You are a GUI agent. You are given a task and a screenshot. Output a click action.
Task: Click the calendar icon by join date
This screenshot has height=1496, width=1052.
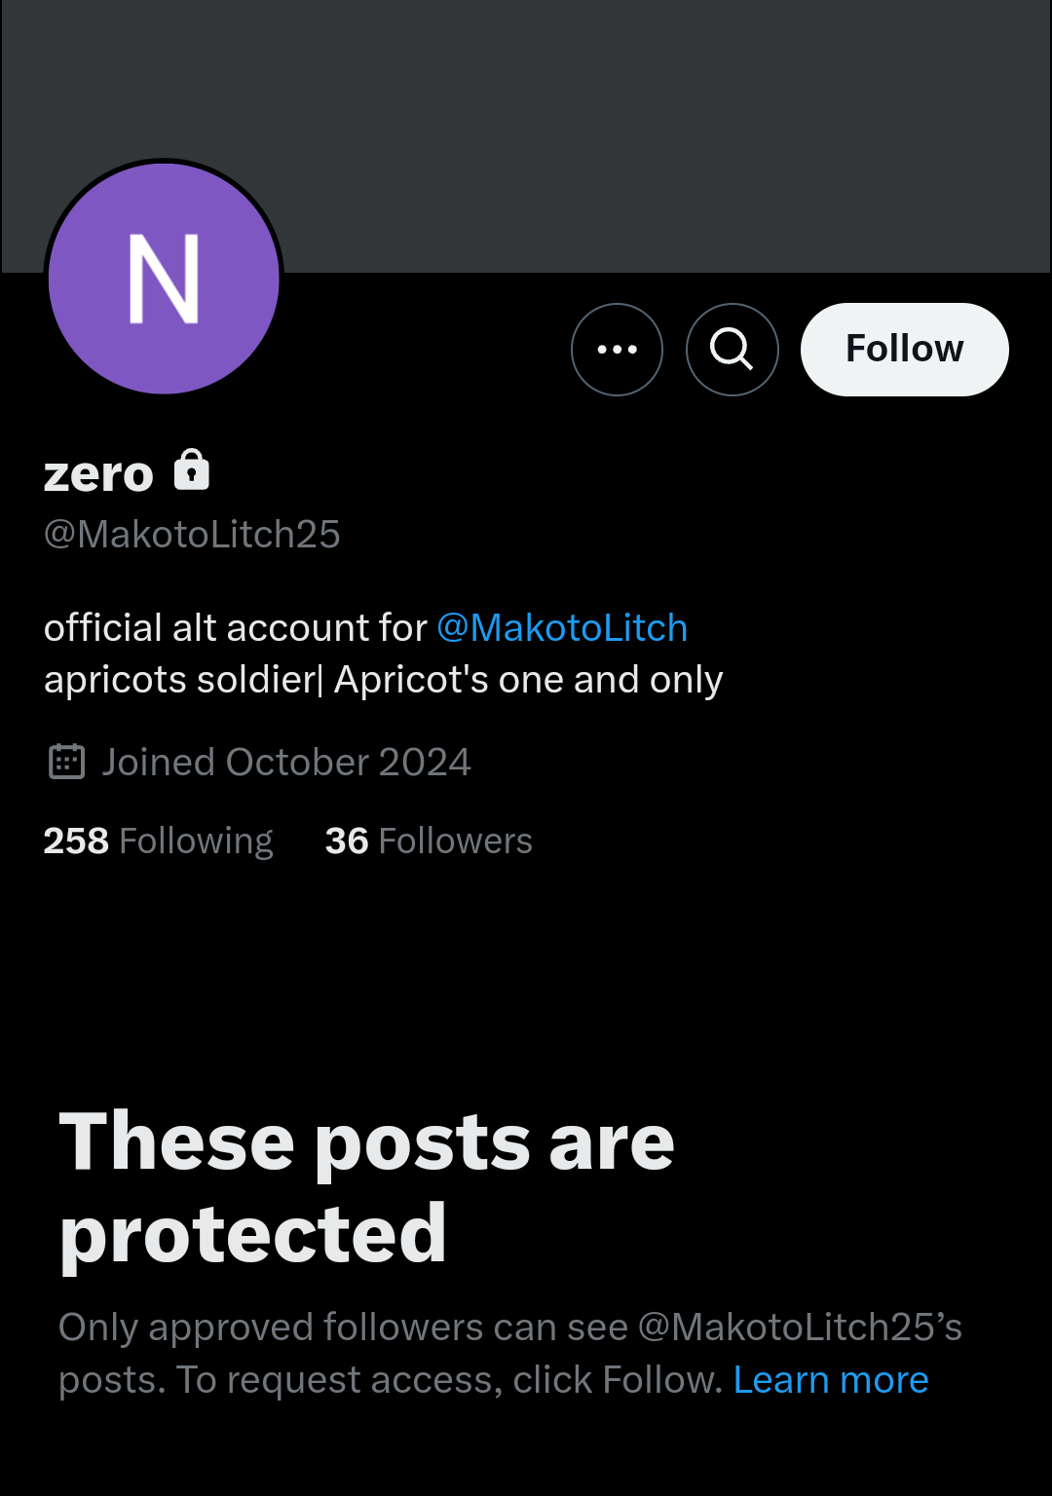(67, 762)
